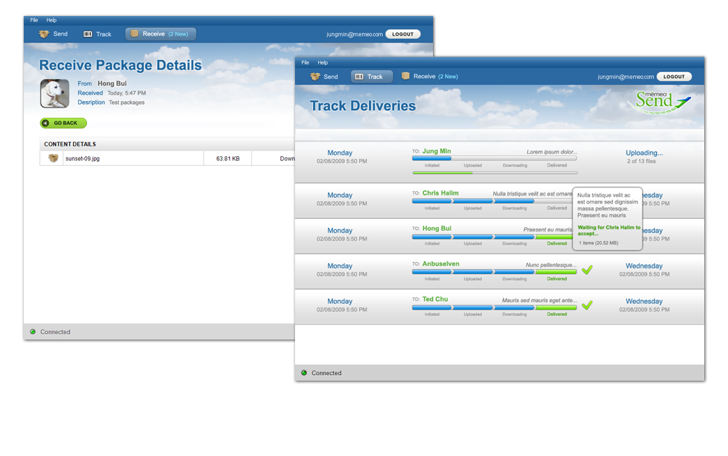Click Jung Min's green upload progress bar
Viewport: 728px width, 456px height.
(442, 172)
